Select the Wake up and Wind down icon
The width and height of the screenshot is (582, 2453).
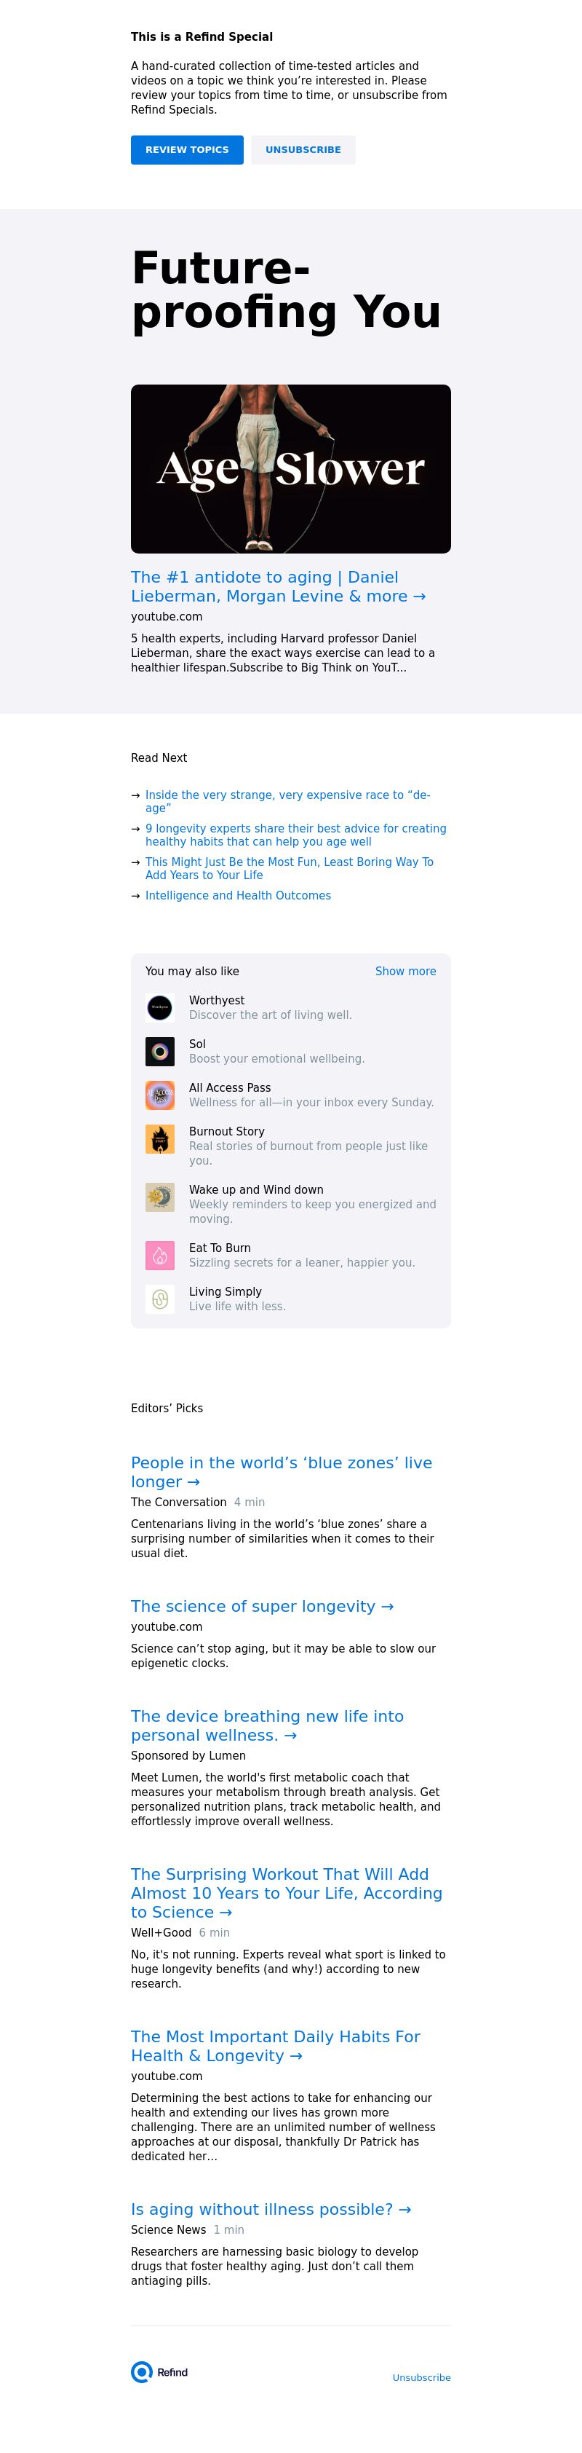[160, 1197]
